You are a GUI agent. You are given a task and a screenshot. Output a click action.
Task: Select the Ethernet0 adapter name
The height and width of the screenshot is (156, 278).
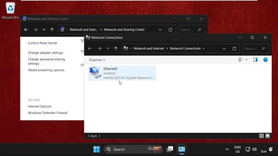[x=110, y=68]
